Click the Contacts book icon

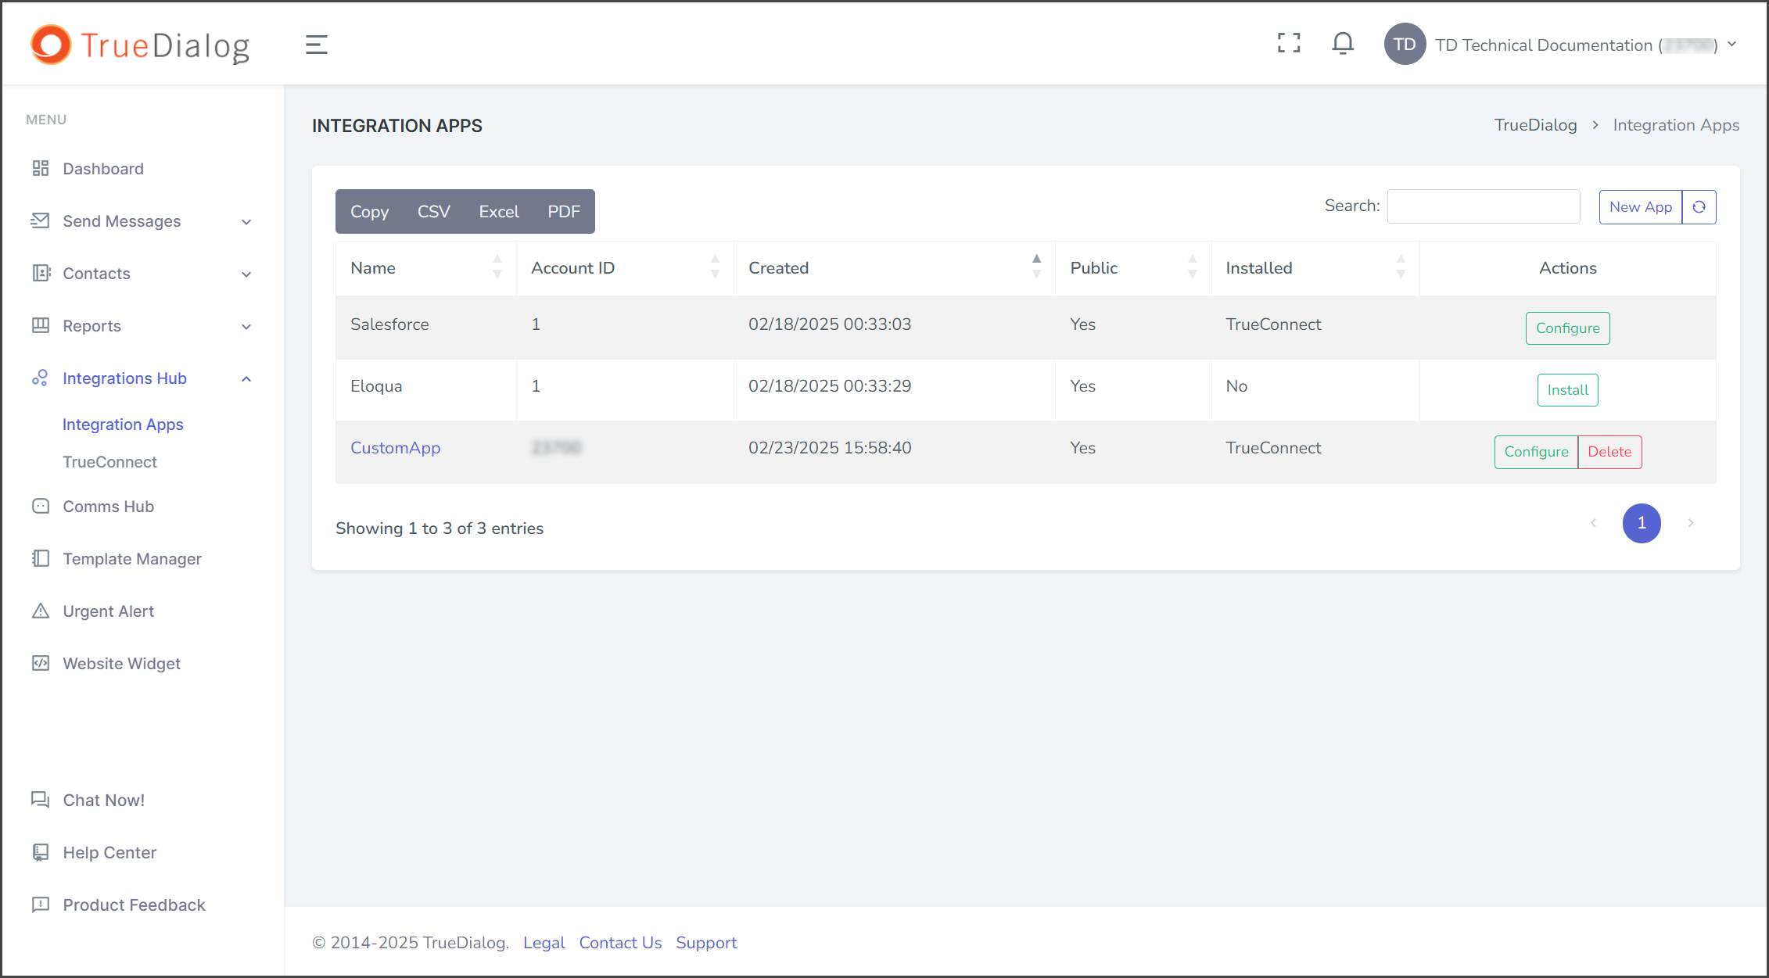coord(41,273)
